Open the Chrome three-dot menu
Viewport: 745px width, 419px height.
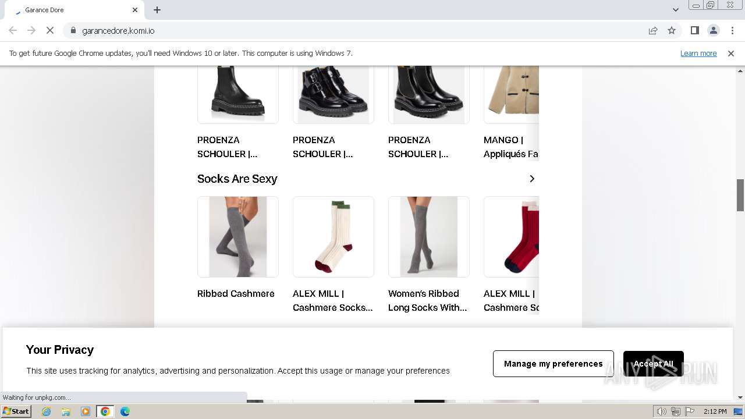point(732,30)
